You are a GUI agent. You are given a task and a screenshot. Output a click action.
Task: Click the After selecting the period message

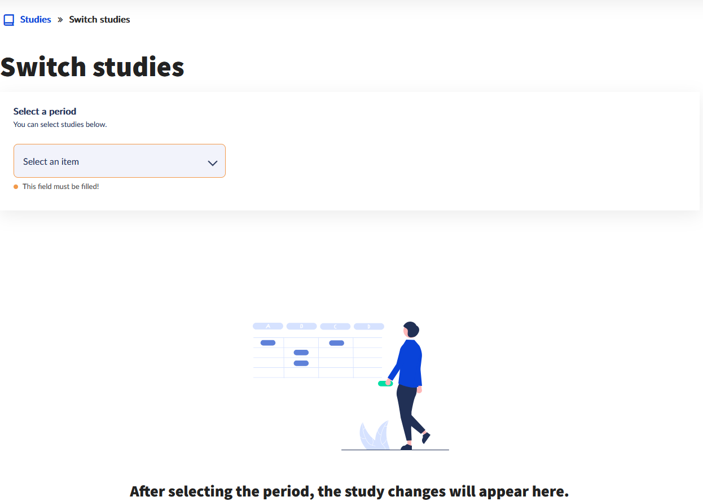(349, 491)
